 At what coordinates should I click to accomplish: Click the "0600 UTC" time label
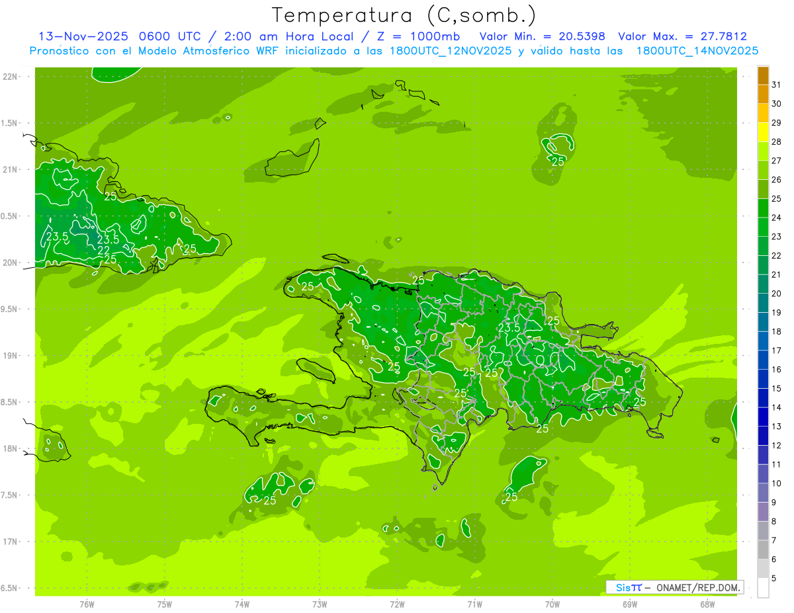(x=169, y=36)
